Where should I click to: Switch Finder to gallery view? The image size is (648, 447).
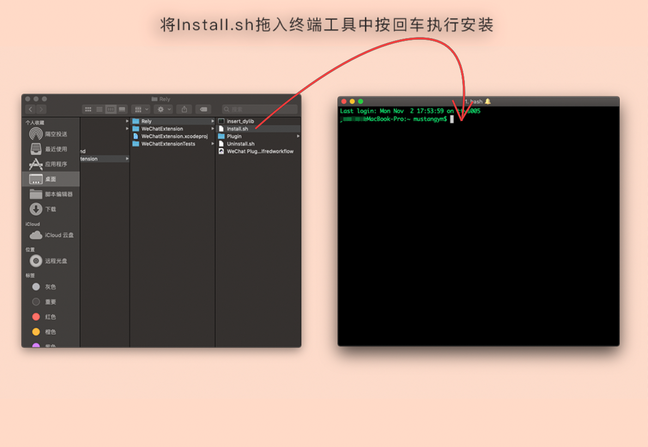(x=122, y=109)
